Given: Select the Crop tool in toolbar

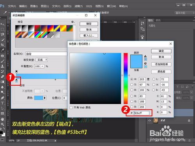Looking at the screenshot, I should point(2,45).
